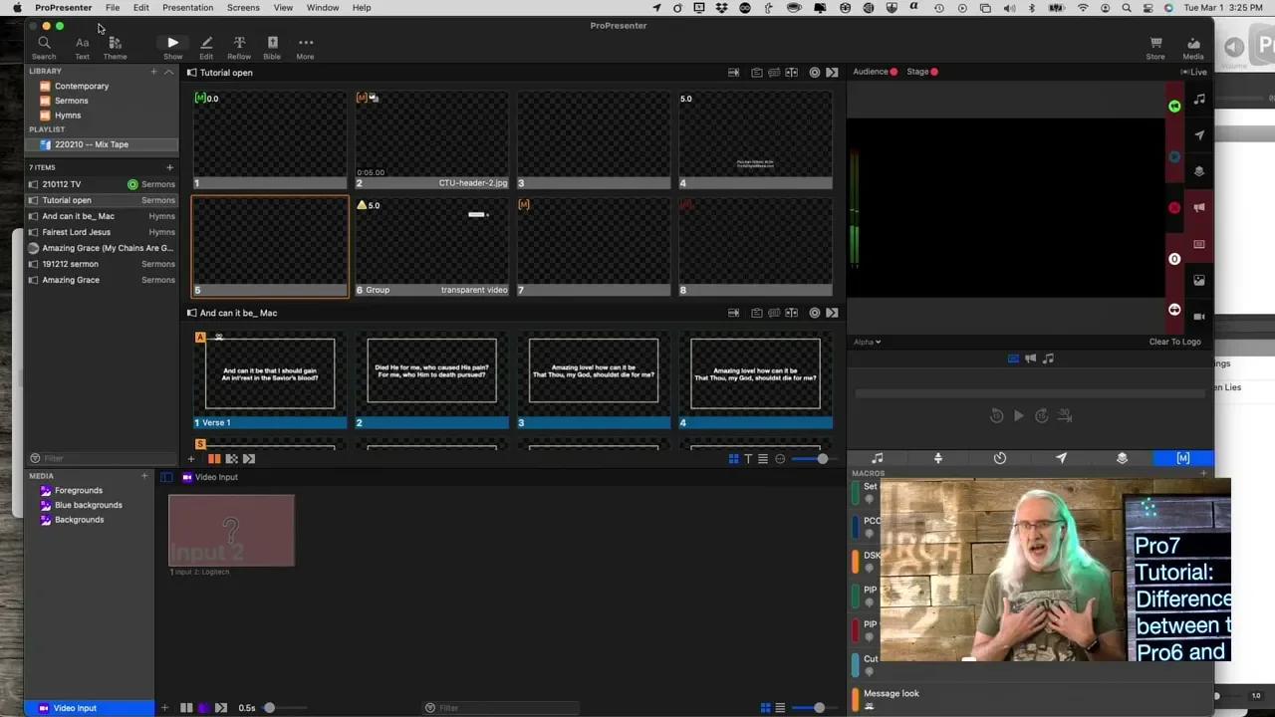Open the Theme picker in toolbar
This screenshot has height=717, width=1275.
[x=116, y=47]
